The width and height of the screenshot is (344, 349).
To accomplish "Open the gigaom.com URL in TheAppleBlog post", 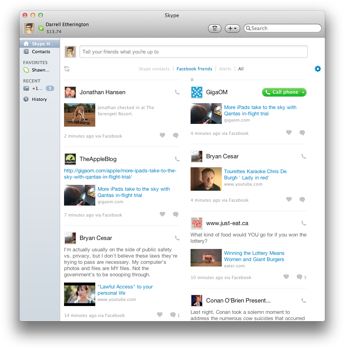I will (120, 174).
